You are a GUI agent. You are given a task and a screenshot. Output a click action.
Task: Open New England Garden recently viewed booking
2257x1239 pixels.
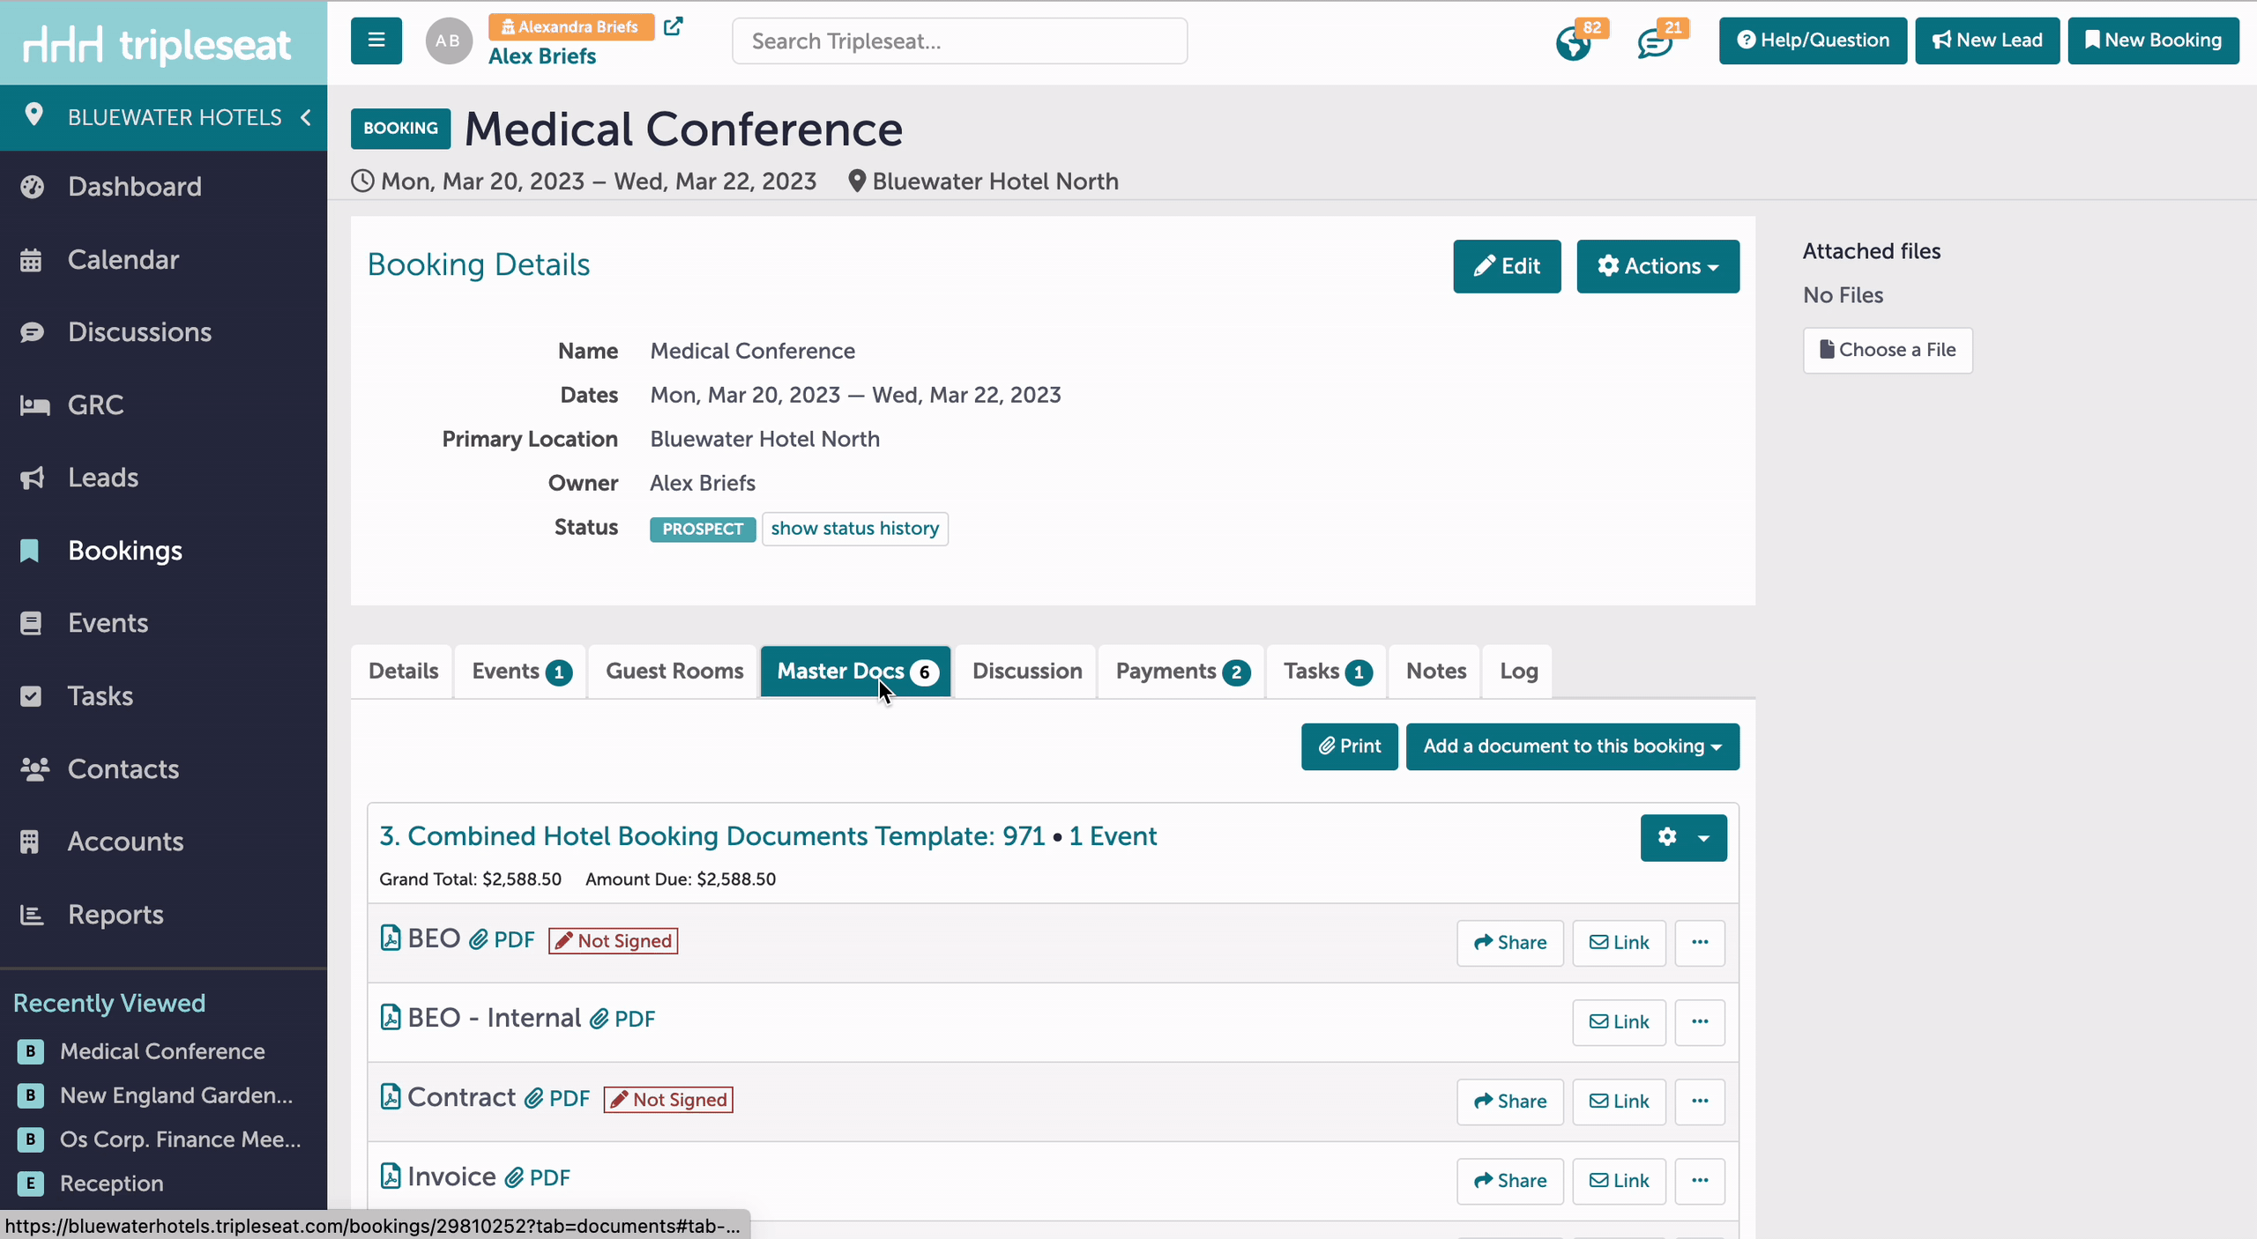tap(176, 1095)
